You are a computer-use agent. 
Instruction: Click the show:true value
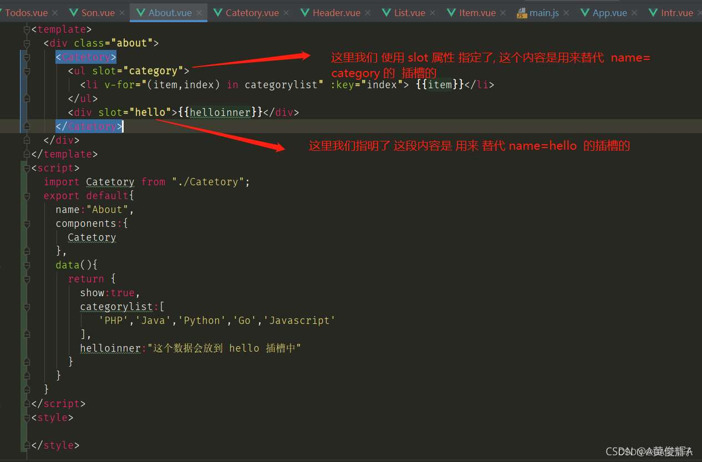(x=123, y=293)
